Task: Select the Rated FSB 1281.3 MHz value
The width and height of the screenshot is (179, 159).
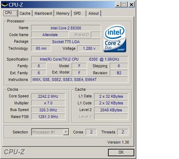Action: tap(48, 117)
